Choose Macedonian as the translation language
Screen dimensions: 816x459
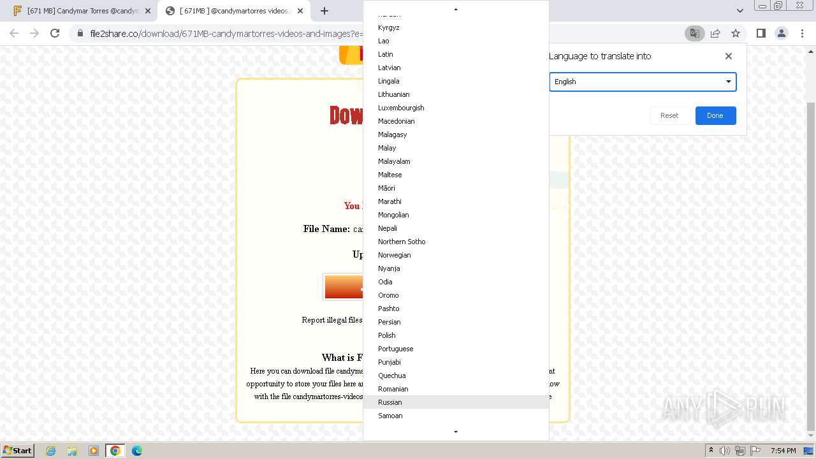pyautogui.click(x=456, y=121)
